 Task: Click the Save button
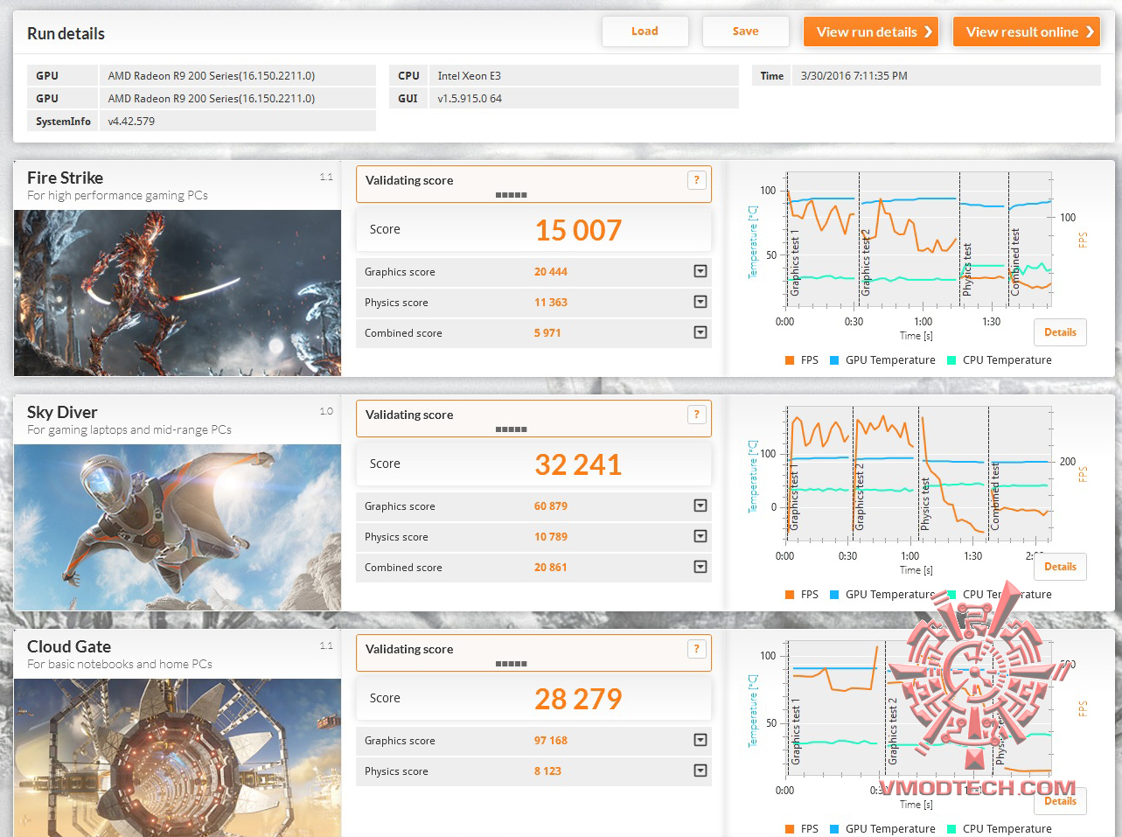click(x=745, y=31)
